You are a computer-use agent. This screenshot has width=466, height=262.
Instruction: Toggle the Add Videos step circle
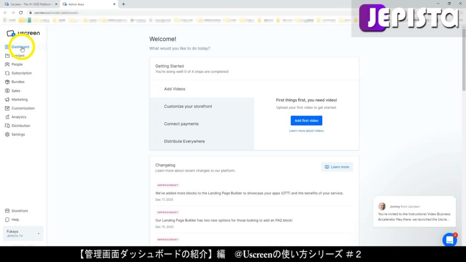[158, 89]
